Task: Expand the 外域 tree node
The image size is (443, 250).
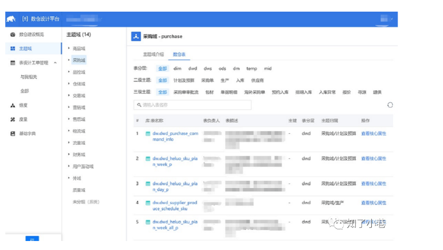Action: click(69, 178)
